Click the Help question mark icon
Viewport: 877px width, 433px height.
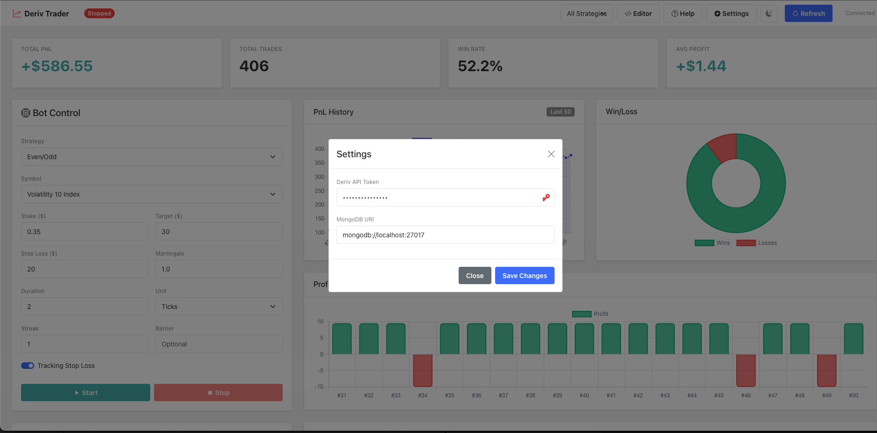tap(674, 13)
